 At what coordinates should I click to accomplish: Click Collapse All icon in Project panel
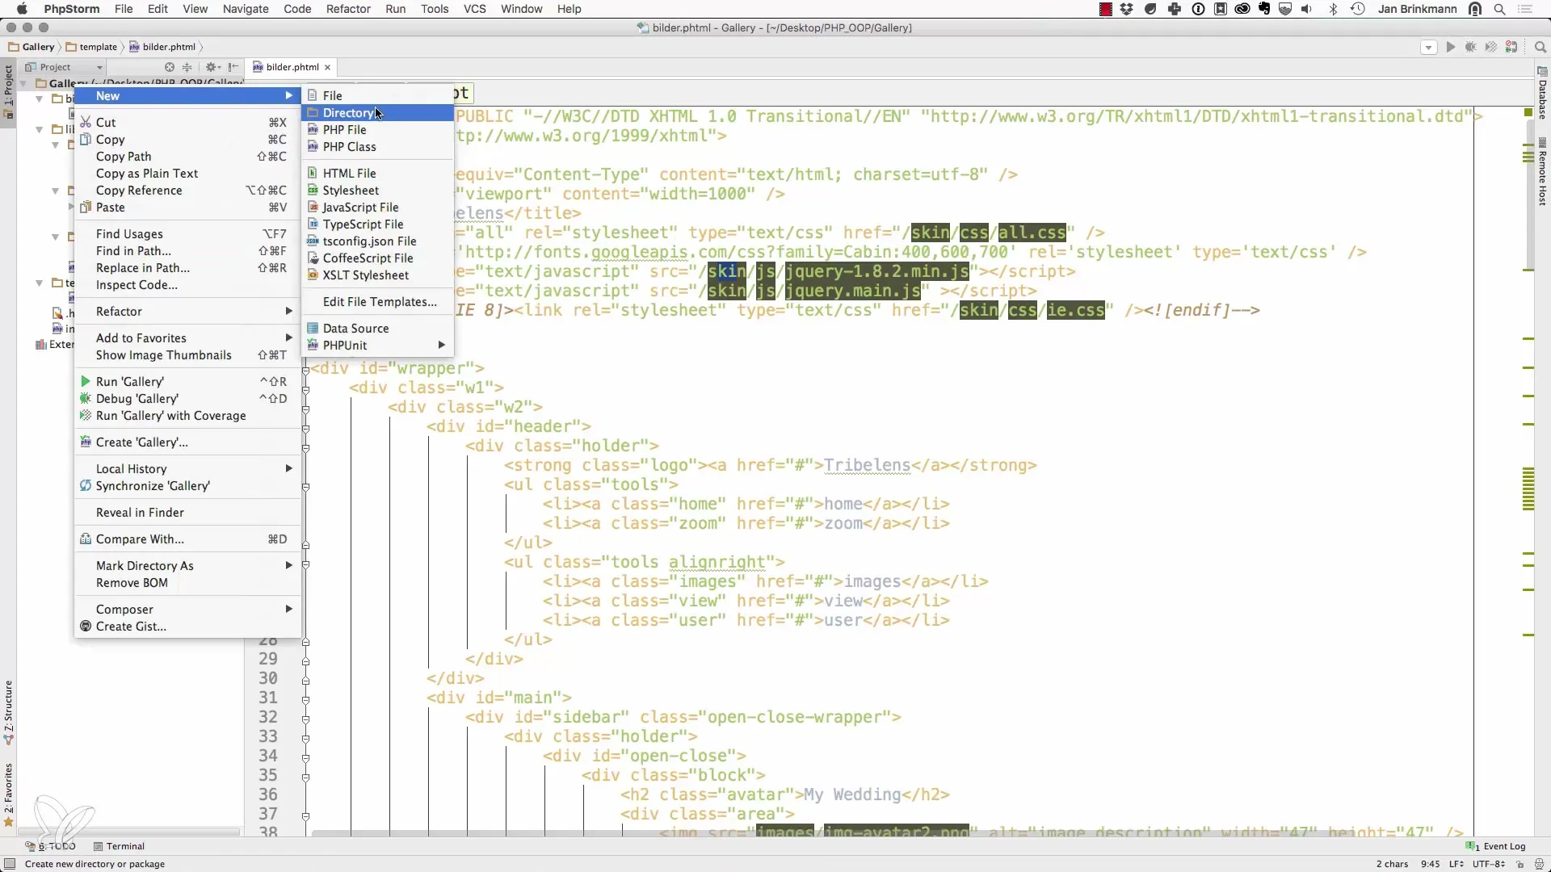[x=187, y=67]
